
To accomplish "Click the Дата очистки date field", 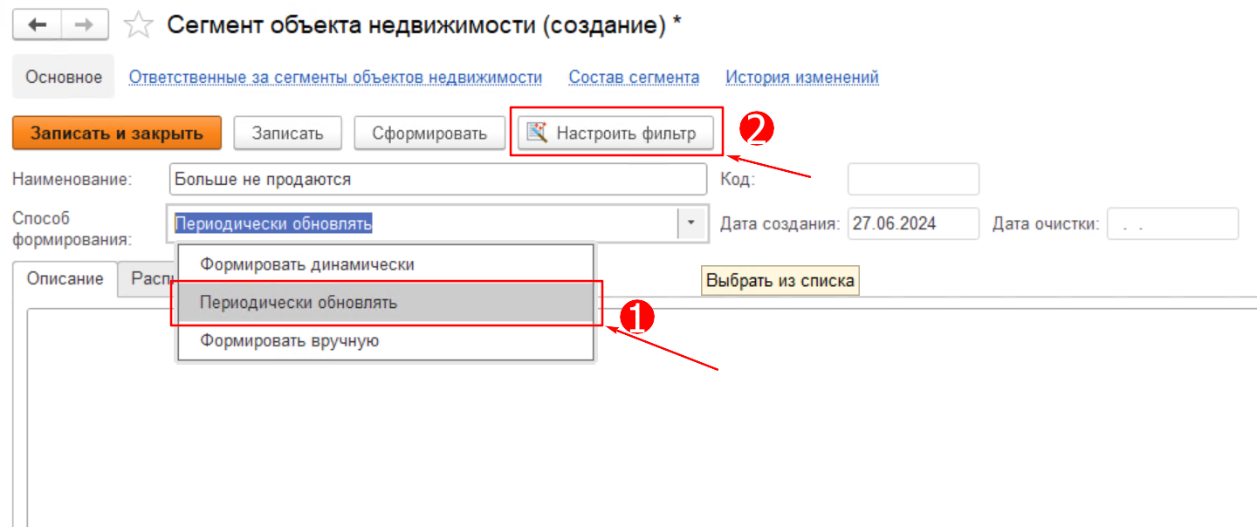I will coord(1171,223).
